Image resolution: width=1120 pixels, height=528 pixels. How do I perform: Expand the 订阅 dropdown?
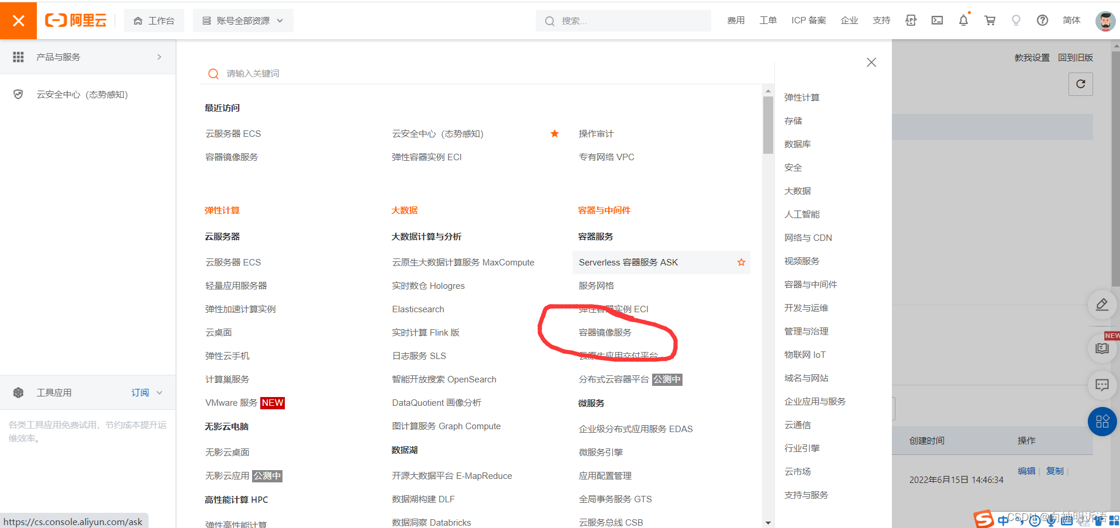(x=147, y=392)
